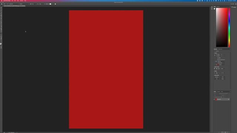Select the Hand tool
The height and width of the screenshot is (133, 237).
click(x=1, y=38)
